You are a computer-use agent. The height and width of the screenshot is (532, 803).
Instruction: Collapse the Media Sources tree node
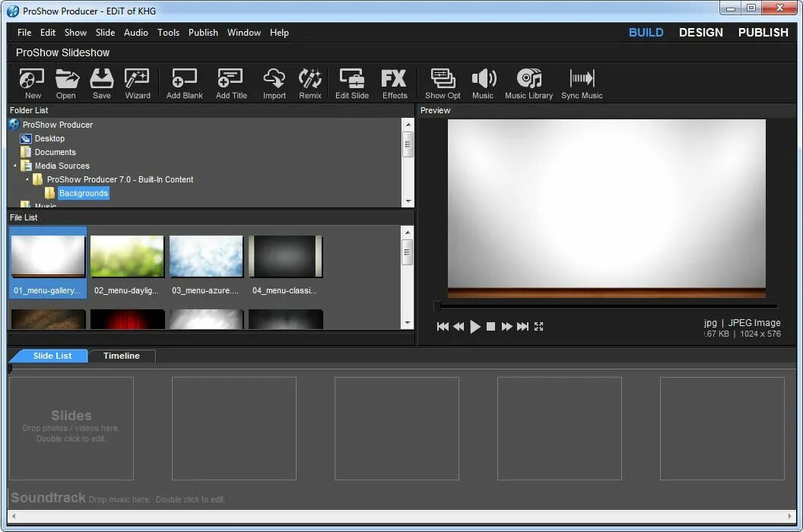pyautogui.click(x=15, y=166)
